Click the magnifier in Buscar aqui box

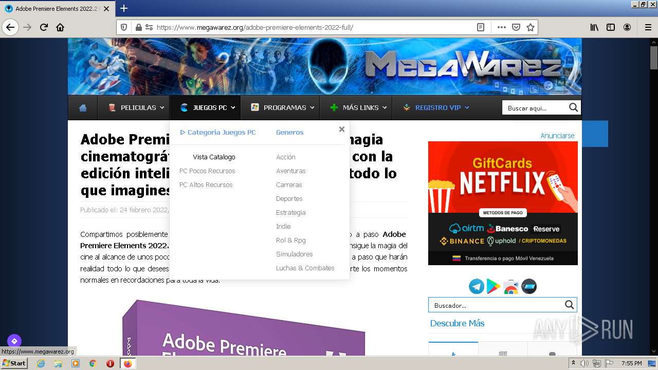(573, 107)
